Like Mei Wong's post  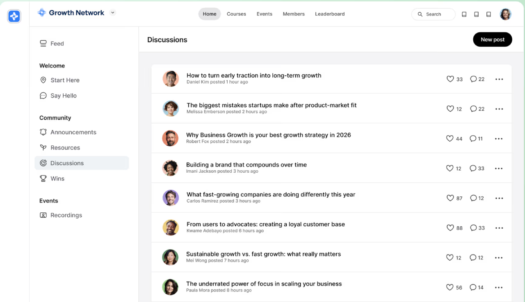(450, 258)
